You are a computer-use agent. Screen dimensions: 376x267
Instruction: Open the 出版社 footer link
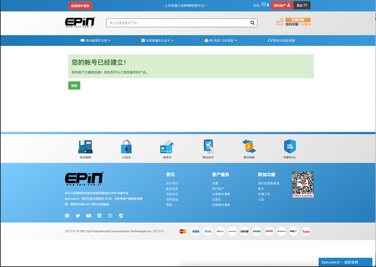point(217,200)
